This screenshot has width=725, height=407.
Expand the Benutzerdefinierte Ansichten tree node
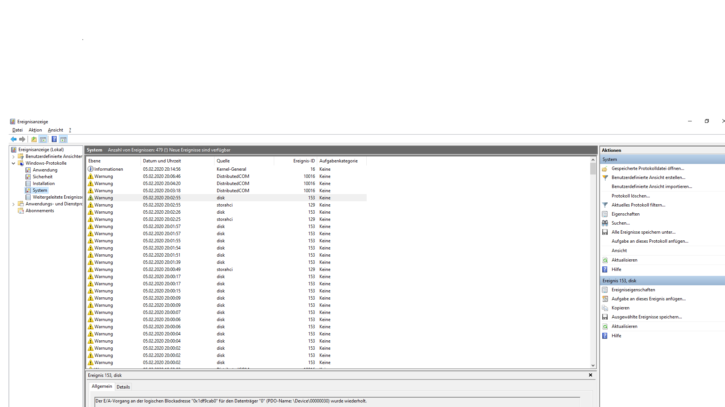(x=14, y=156)
